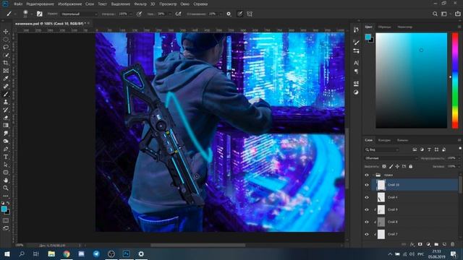Screen dimensions: 463x260
Task: Delete layer with trash icon
Action: [452, 244]
